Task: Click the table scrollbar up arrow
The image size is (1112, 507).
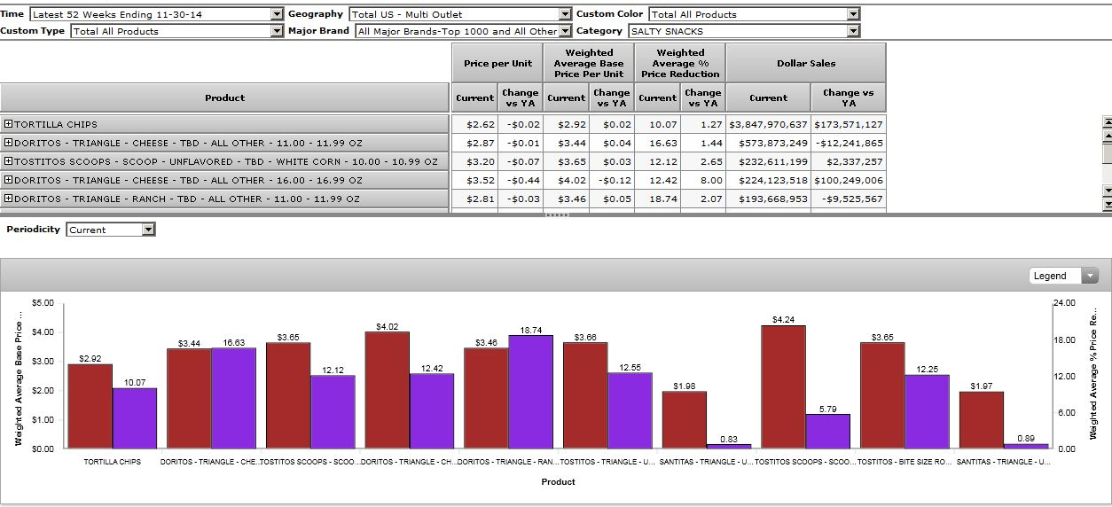Action: [1106, 121]
